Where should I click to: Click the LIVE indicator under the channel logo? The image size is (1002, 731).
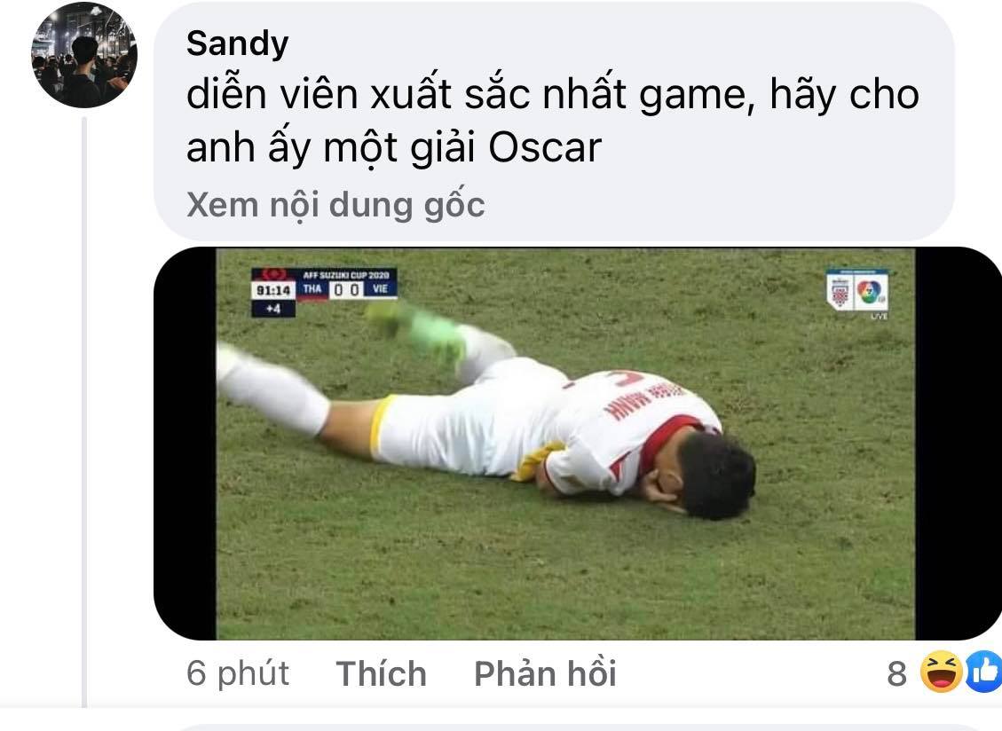coord(879,316)
